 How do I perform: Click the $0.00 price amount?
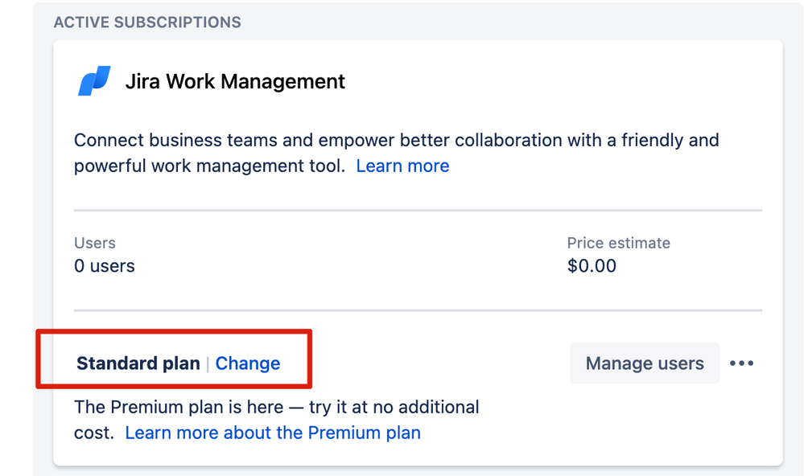coord(592,266)
